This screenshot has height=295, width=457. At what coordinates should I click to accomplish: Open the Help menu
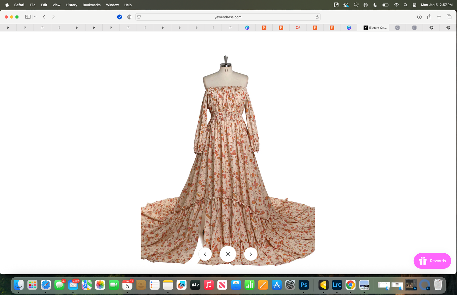(128, 5)
